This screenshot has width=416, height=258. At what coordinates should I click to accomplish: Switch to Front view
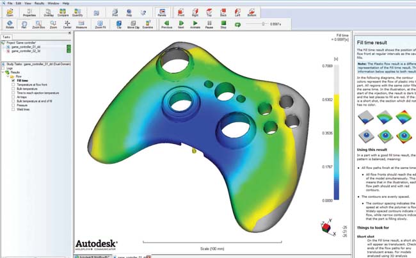pos(181,12)
